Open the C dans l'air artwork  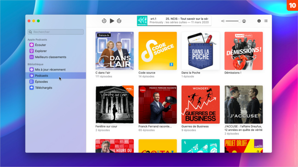tap(115, 51)
